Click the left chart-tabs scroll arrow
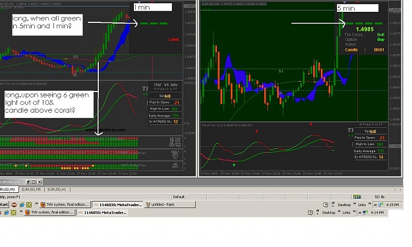The image size is (412, 247). pos(395,190)
